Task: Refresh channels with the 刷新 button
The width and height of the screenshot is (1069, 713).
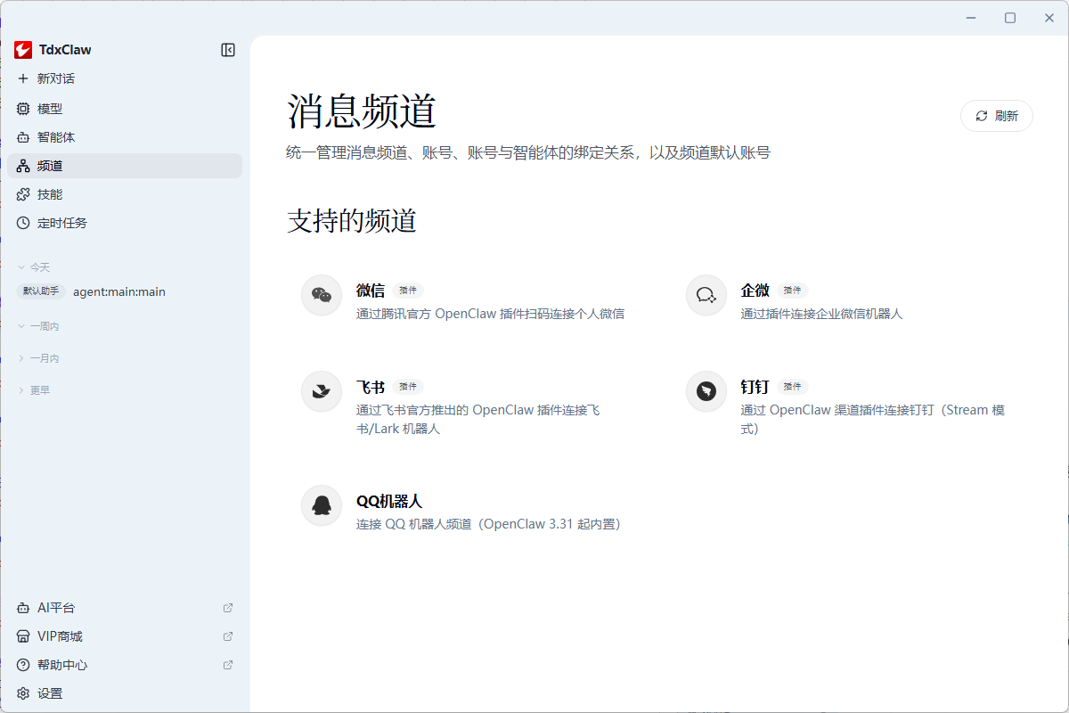Action: point(997,116)
